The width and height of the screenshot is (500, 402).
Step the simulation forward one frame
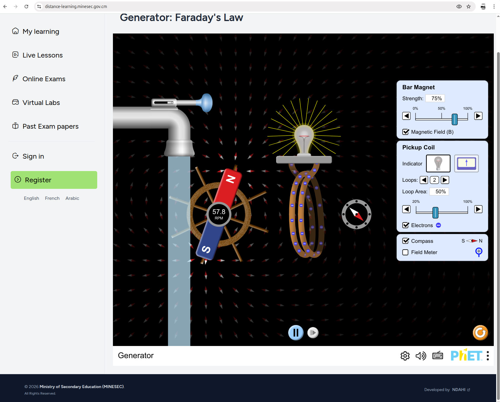(313, 333)
